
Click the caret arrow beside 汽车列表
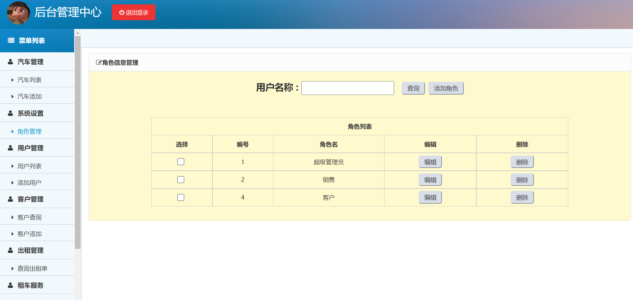point(12,80)
